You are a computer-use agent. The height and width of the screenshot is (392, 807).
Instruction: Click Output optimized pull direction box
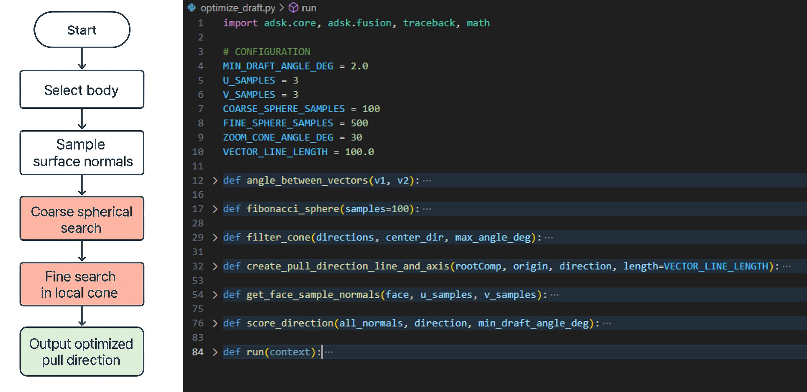coord(82,352)
